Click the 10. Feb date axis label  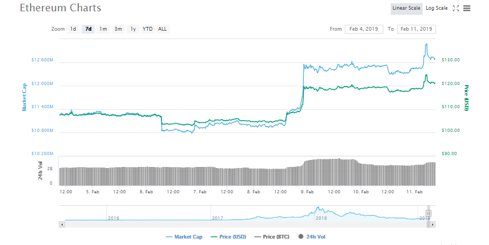(361, 192)
